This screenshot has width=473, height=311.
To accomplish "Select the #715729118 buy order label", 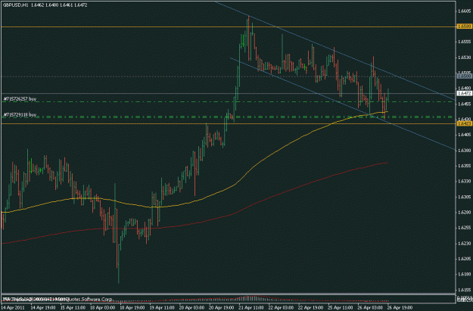I will click(x=20, y=114).
